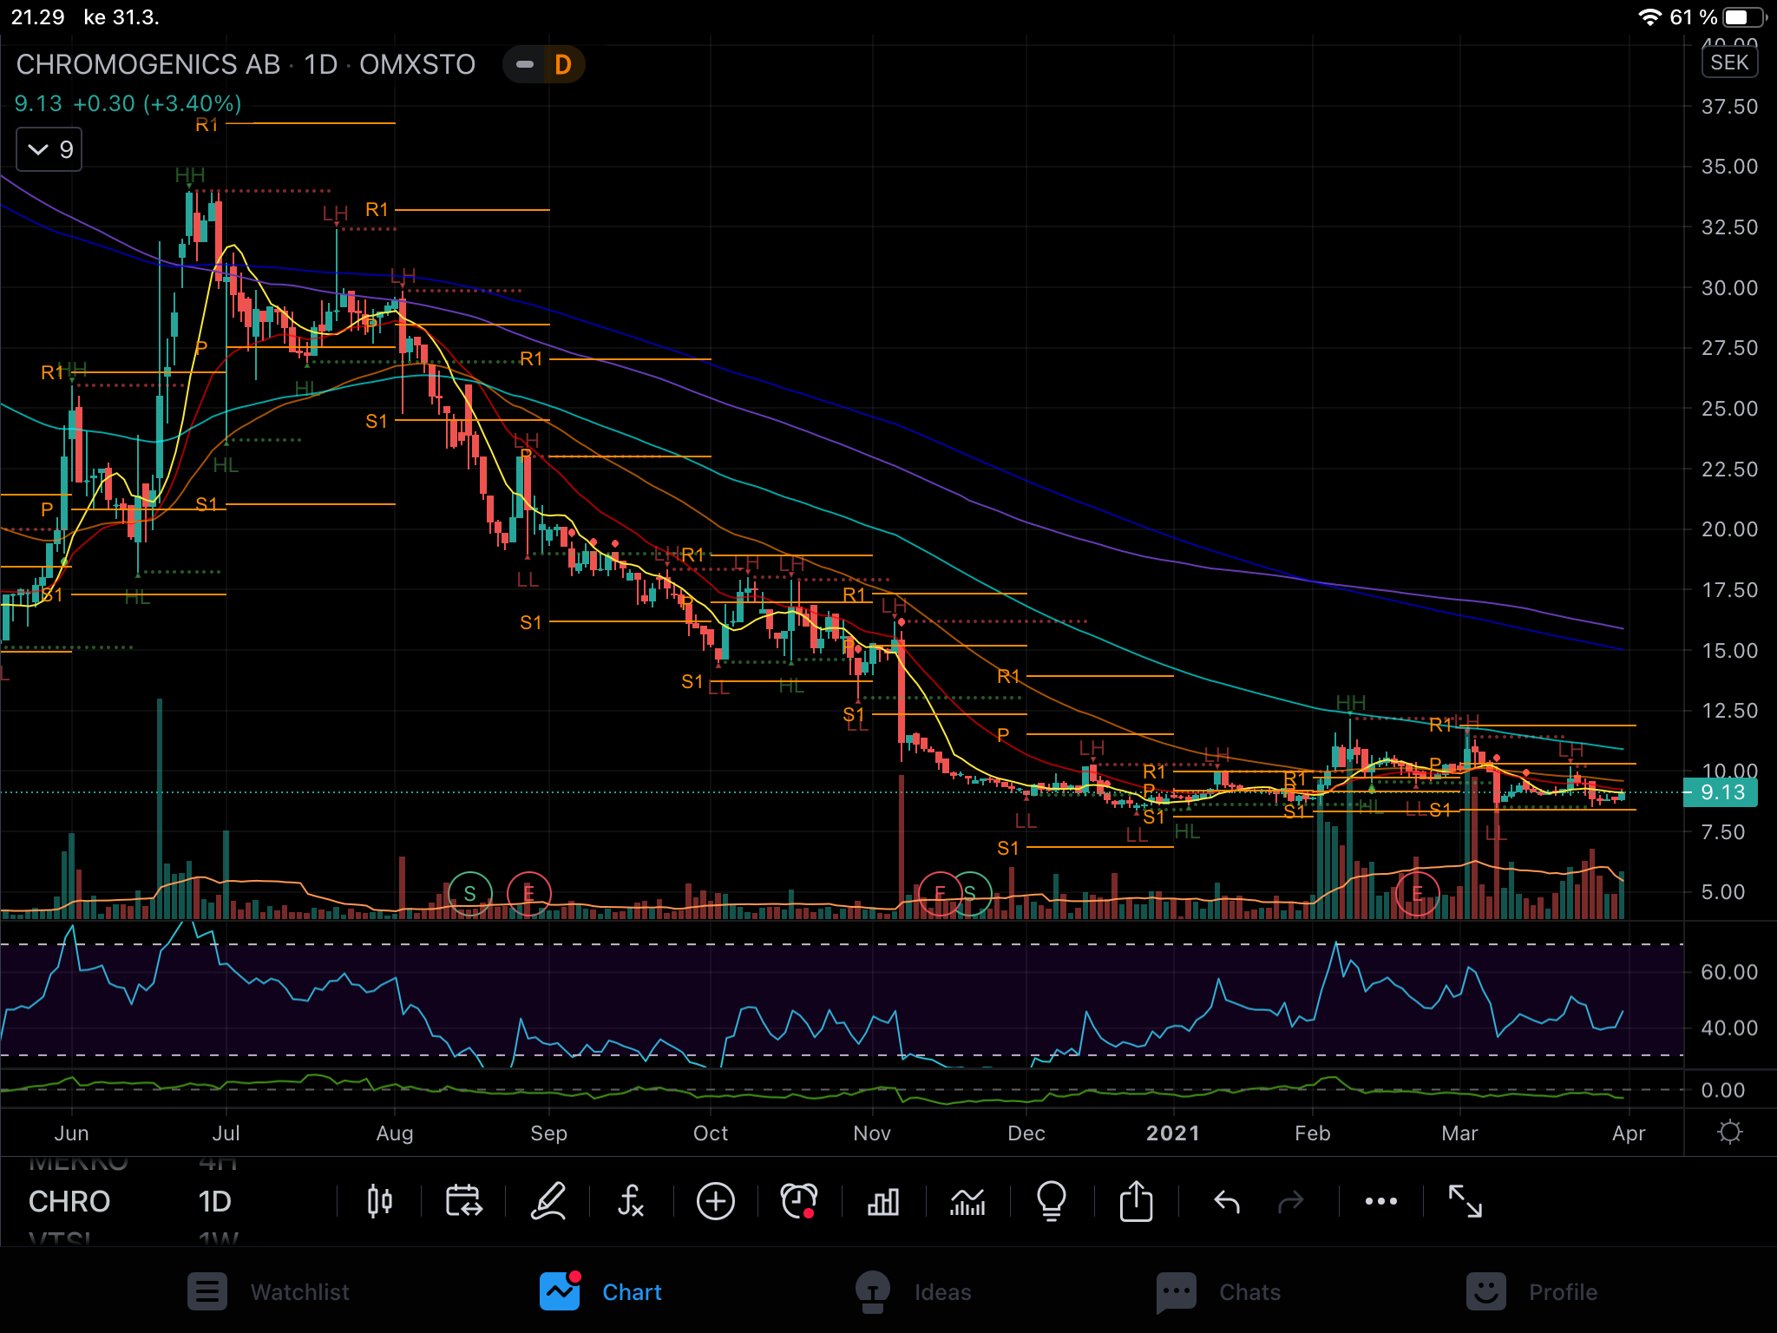Toggle the D data status badge

click(562, 65)
